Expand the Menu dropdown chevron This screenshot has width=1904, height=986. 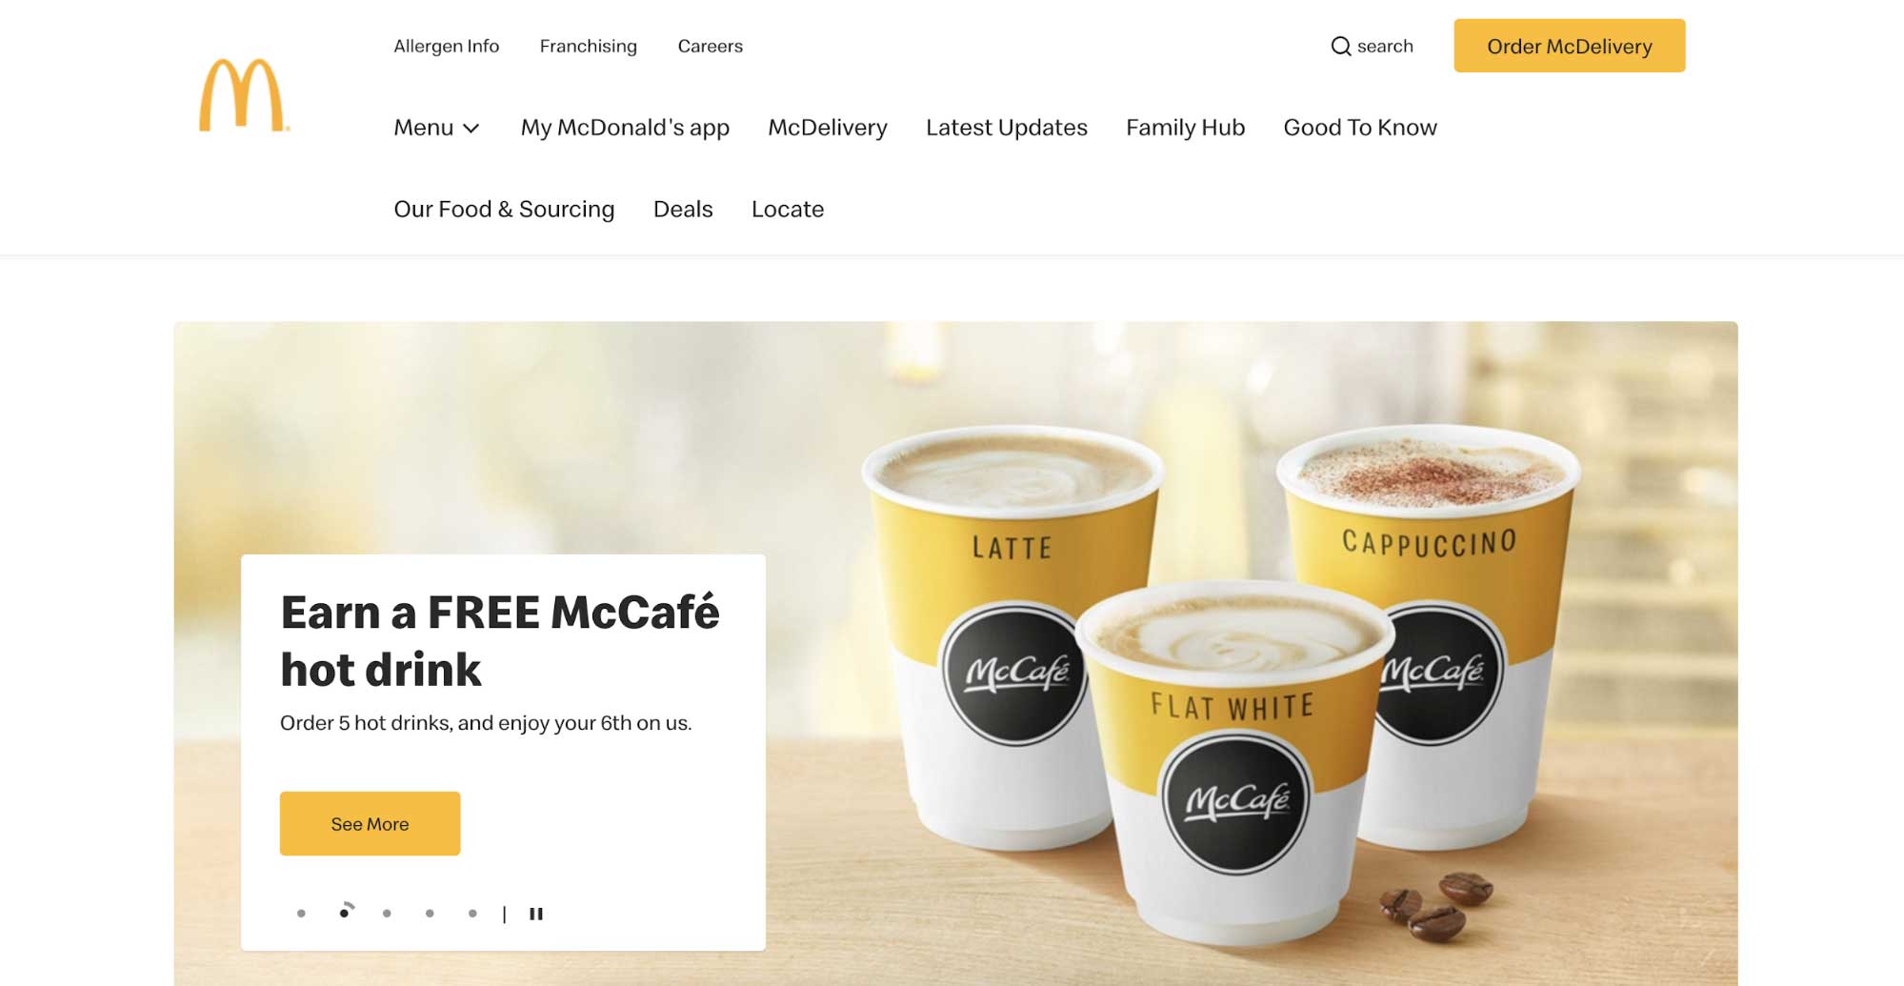coord(471,128)
